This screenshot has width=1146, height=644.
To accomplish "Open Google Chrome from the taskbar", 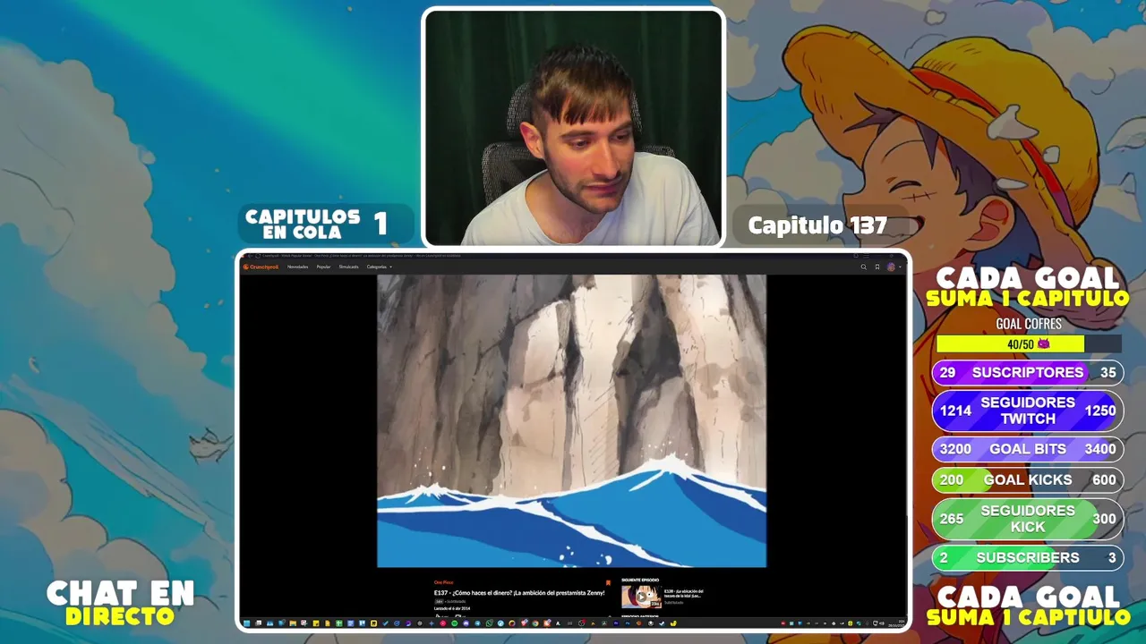I will (x=535, y=623).
